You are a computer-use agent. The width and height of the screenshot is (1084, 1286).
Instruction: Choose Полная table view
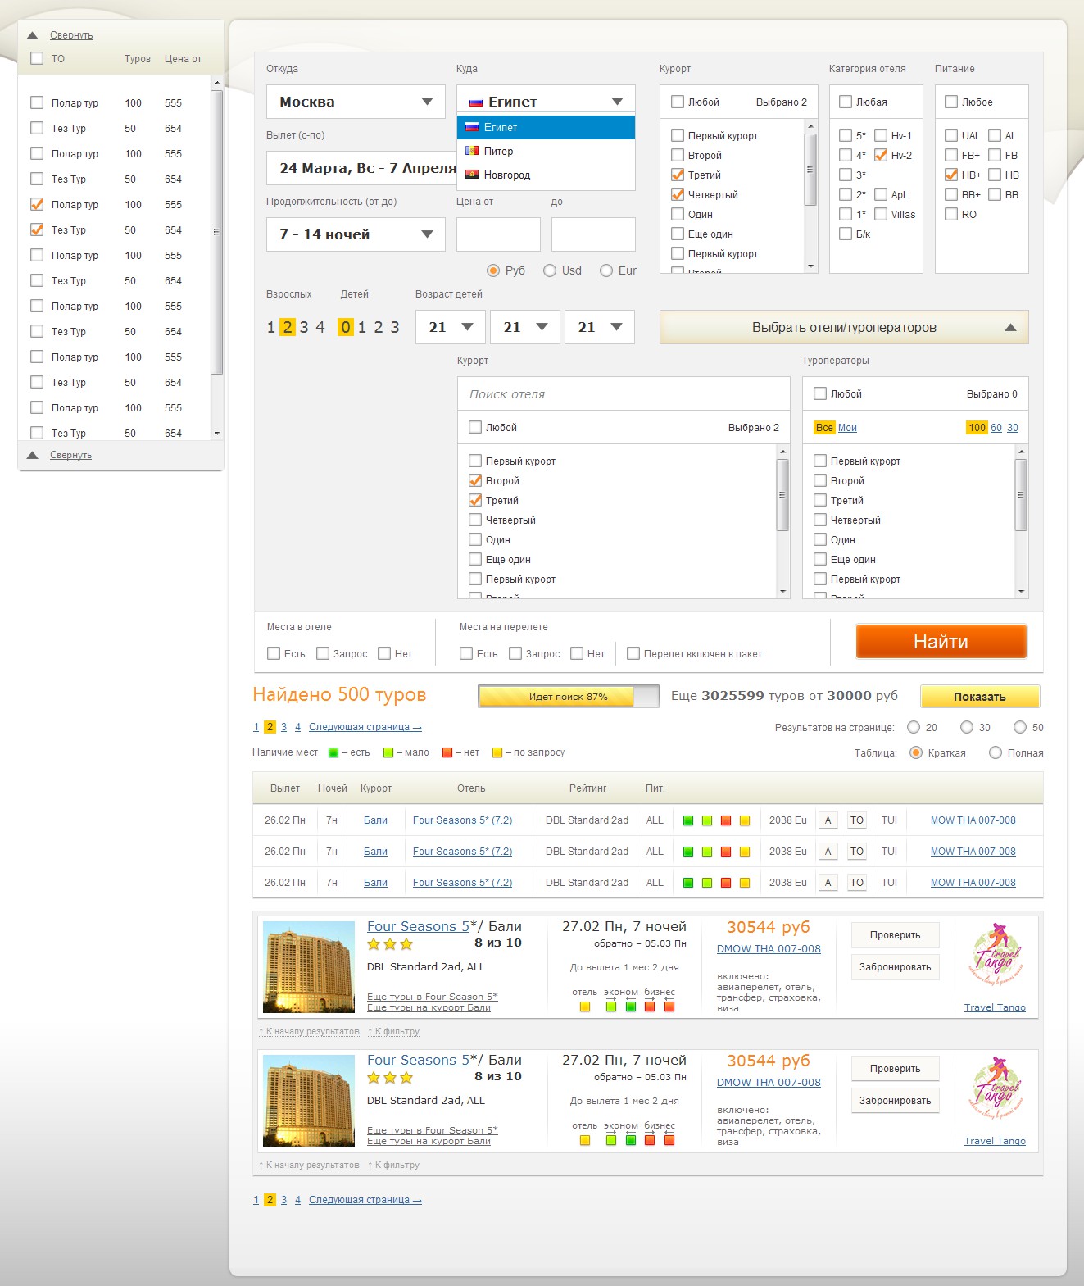(x=996, y=752)
